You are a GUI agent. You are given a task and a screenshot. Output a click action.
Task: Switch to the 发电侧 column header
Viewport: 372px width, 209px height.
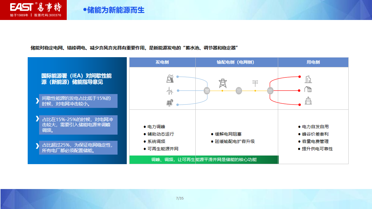162,62
